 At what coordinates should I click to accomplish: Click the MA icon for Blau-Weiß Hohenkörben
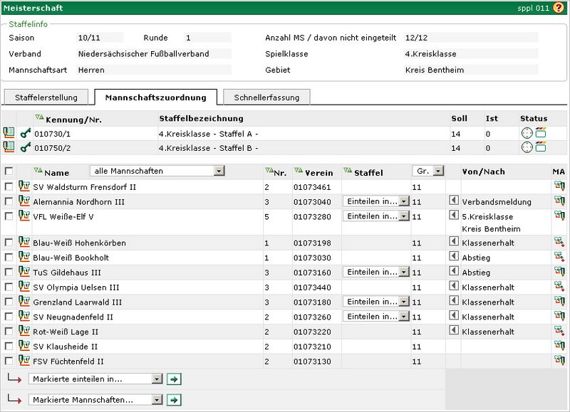[x=559, y=243]
